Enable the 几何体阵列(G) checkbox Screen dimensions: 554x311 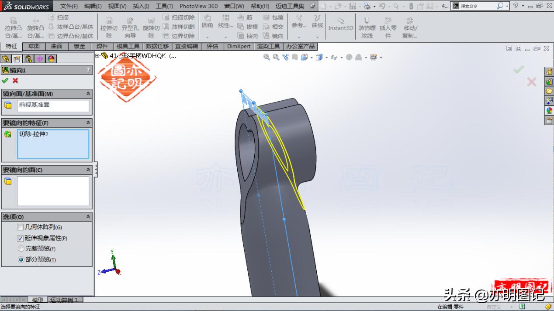point(20,227)
